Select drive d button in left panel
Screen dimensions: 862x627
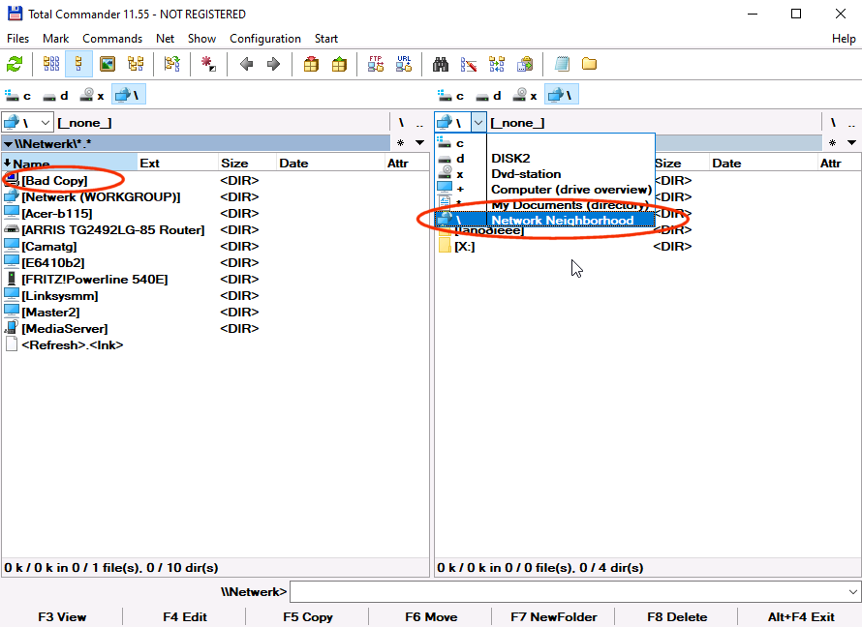pos(56,96)
